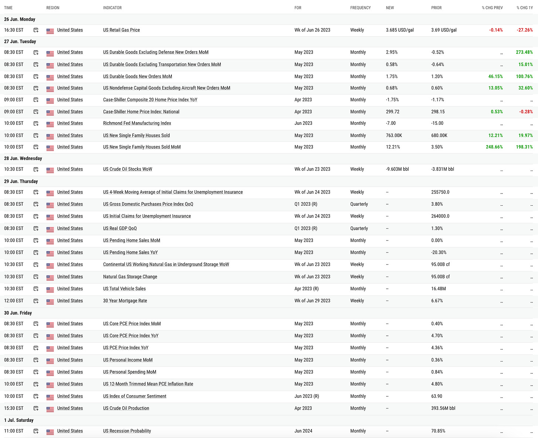
Task: Open US Core PCE Price Index YoY link
Action: [131, 336]
